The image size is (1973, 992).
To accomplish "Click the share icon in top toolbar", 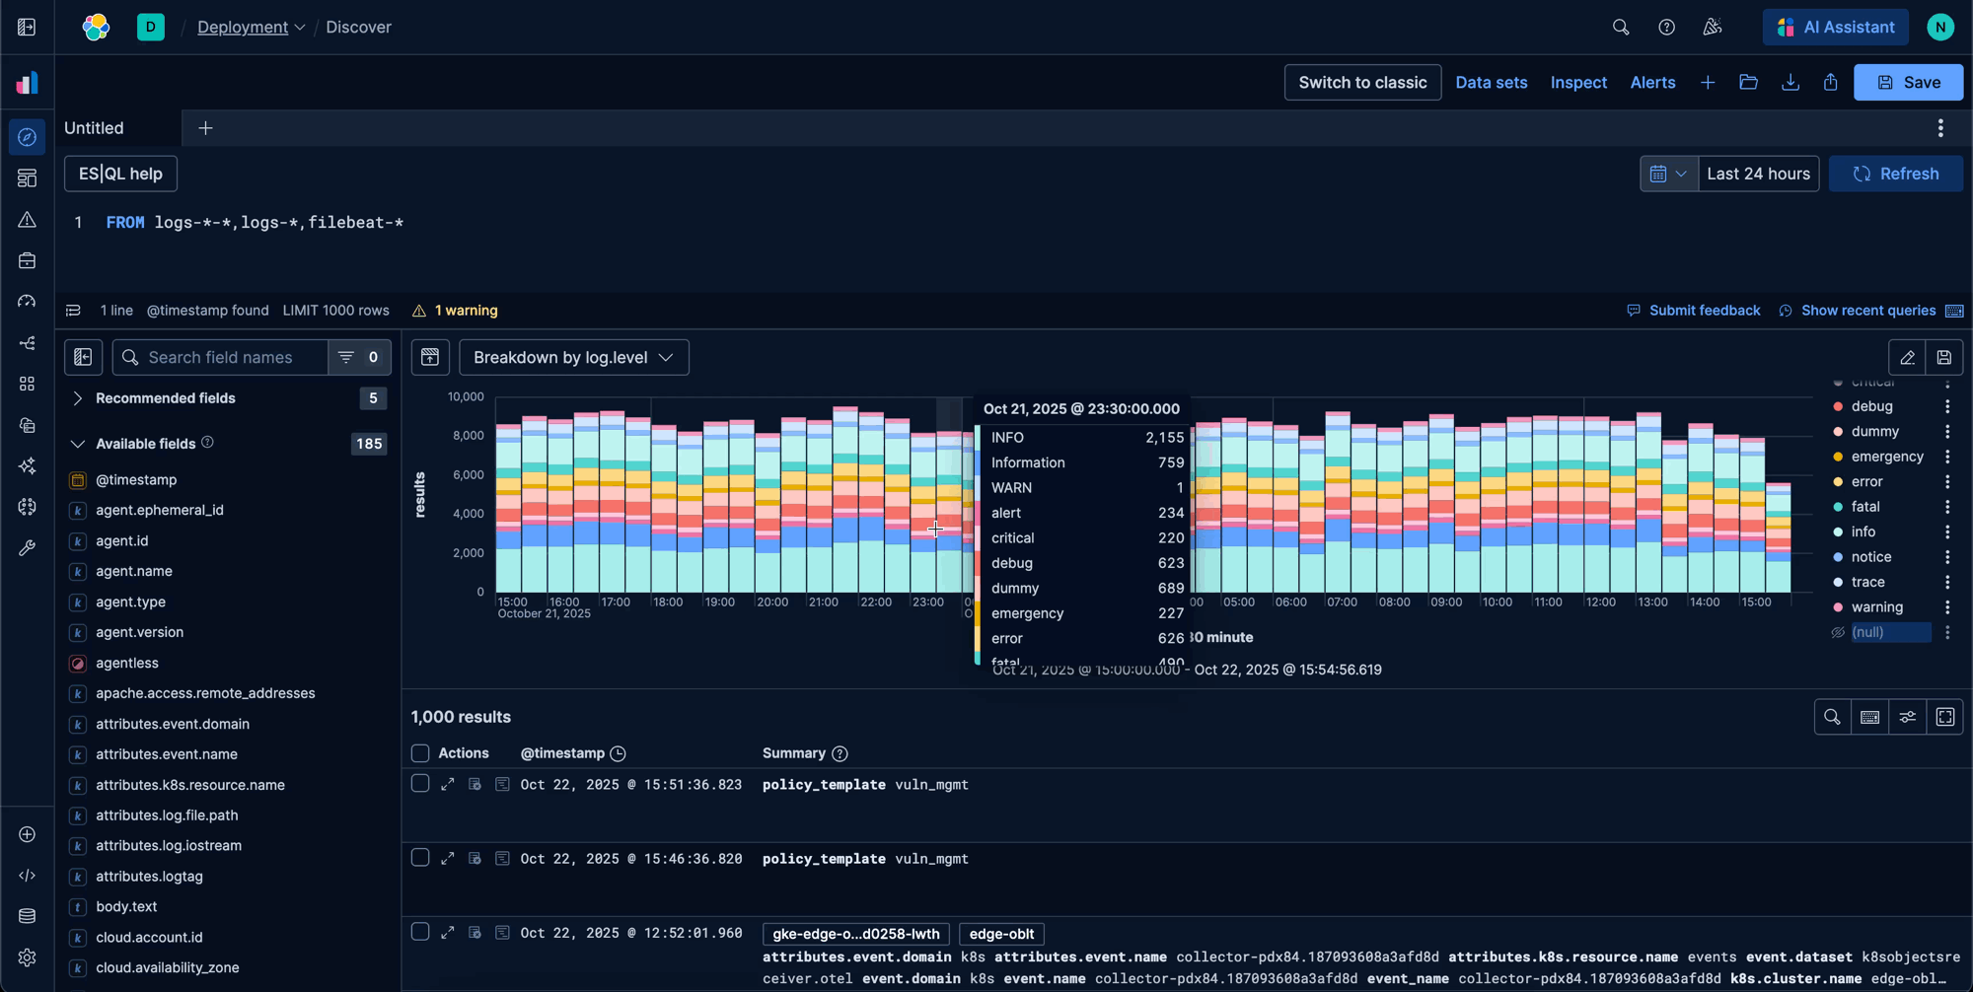I will pyautogui.click(x=1830, y=83).
